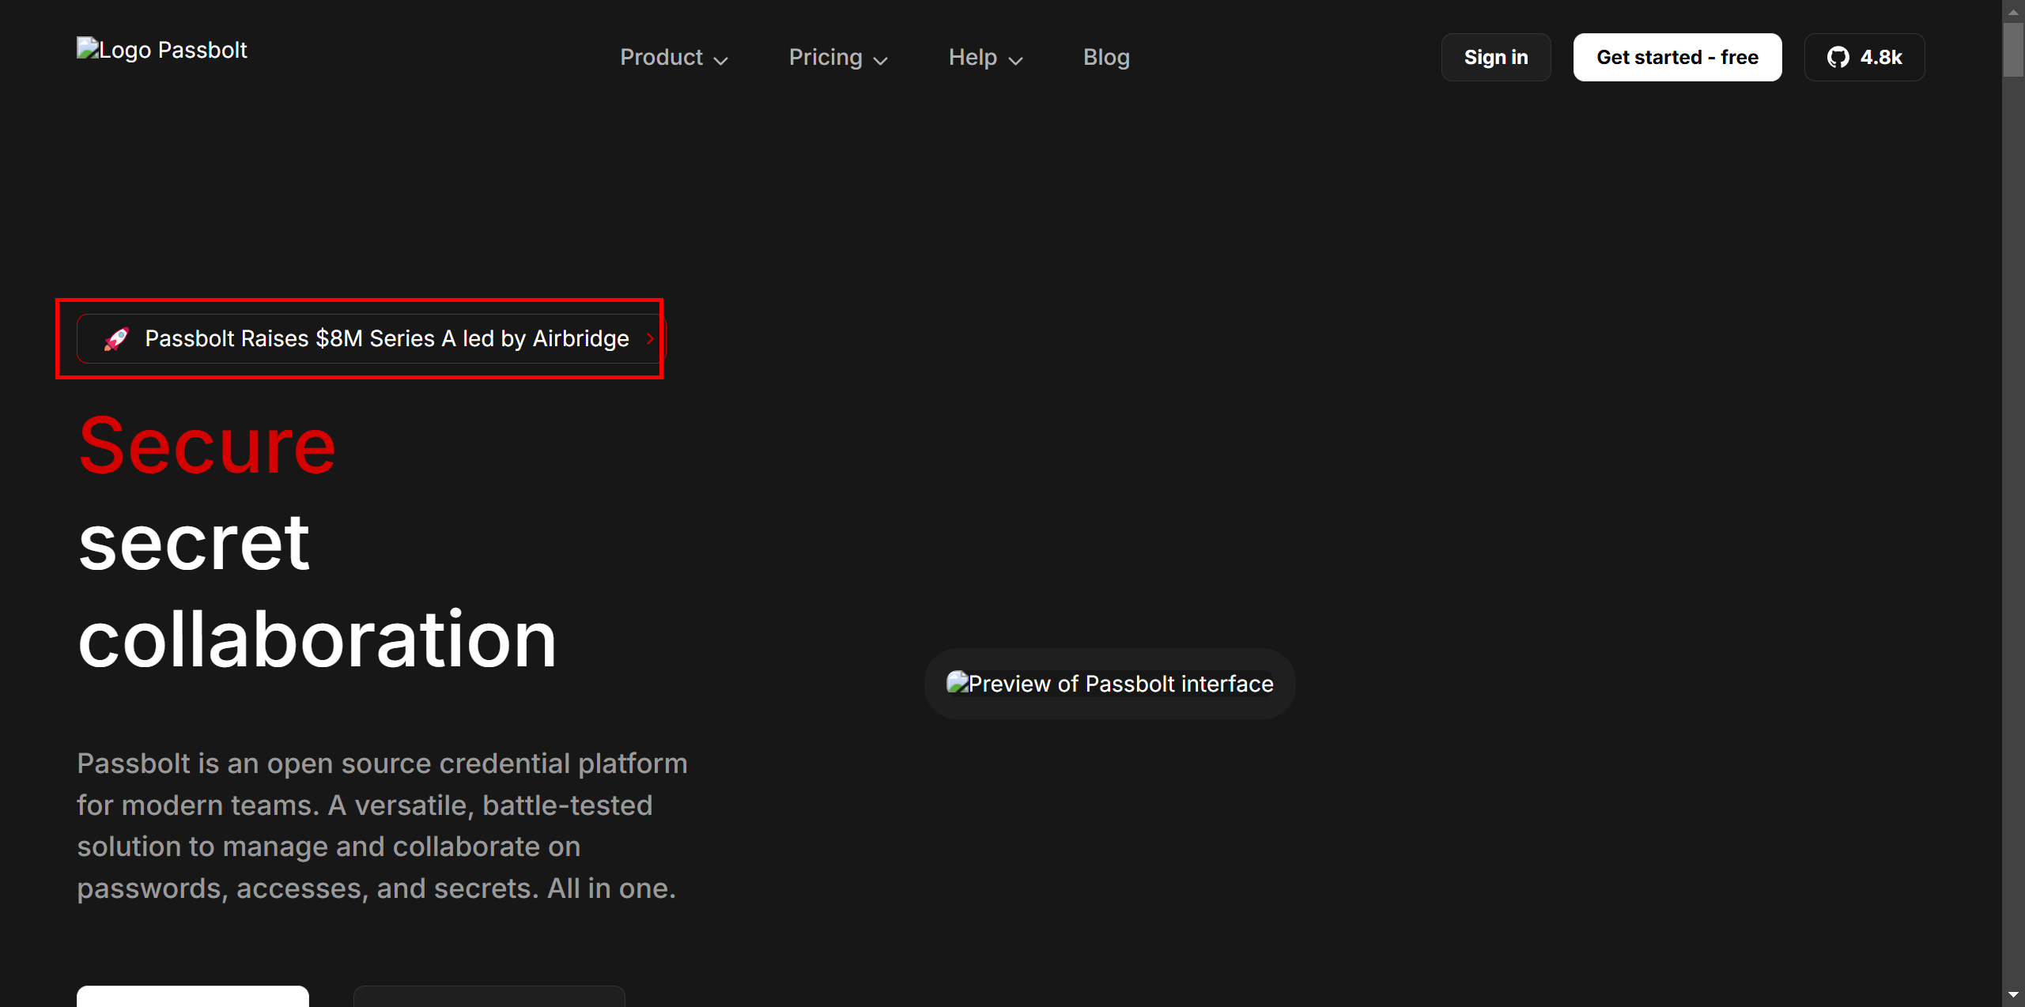Open the Help menu label
The height and width of the screenshot is (1007, 2025).
[x=972, y=58]
